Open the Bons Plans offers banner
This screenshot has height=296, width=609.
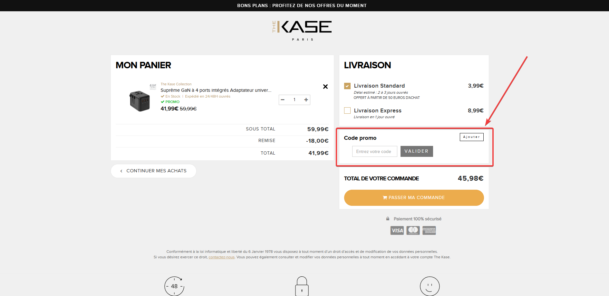click(x=302, y=5)
